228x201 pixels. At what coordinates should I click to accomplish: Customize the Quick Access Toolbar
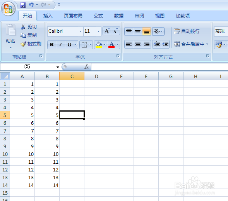coord(59,5)
